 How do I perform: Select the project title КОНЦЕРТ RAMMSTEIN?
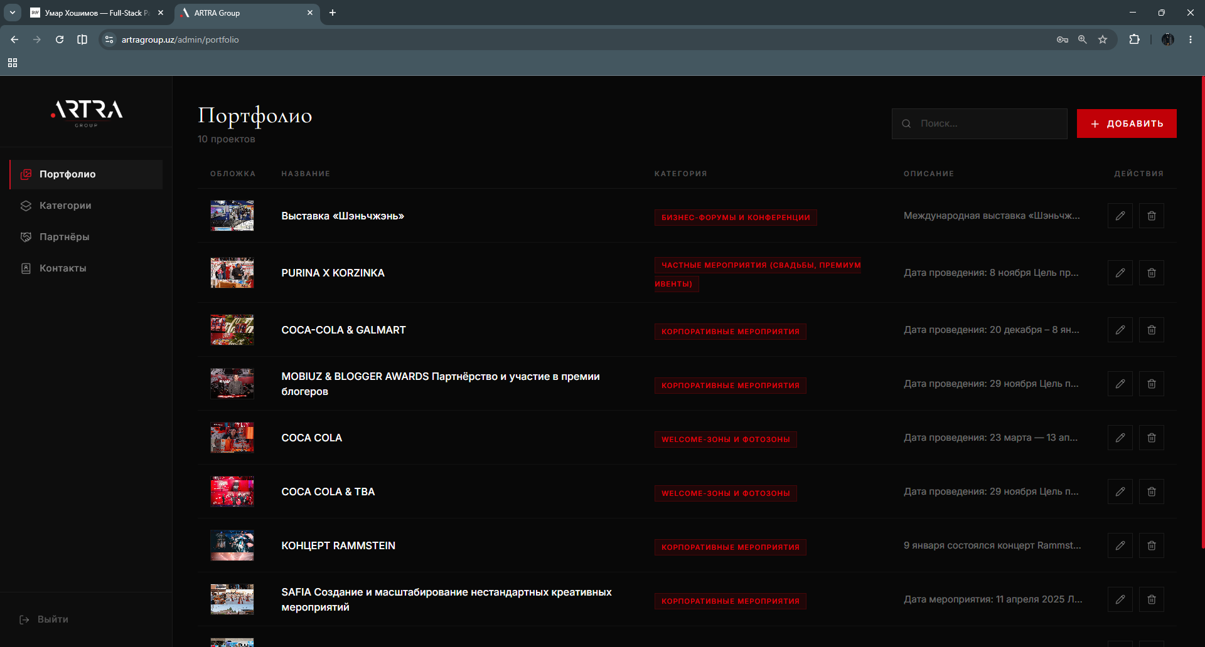338,545
